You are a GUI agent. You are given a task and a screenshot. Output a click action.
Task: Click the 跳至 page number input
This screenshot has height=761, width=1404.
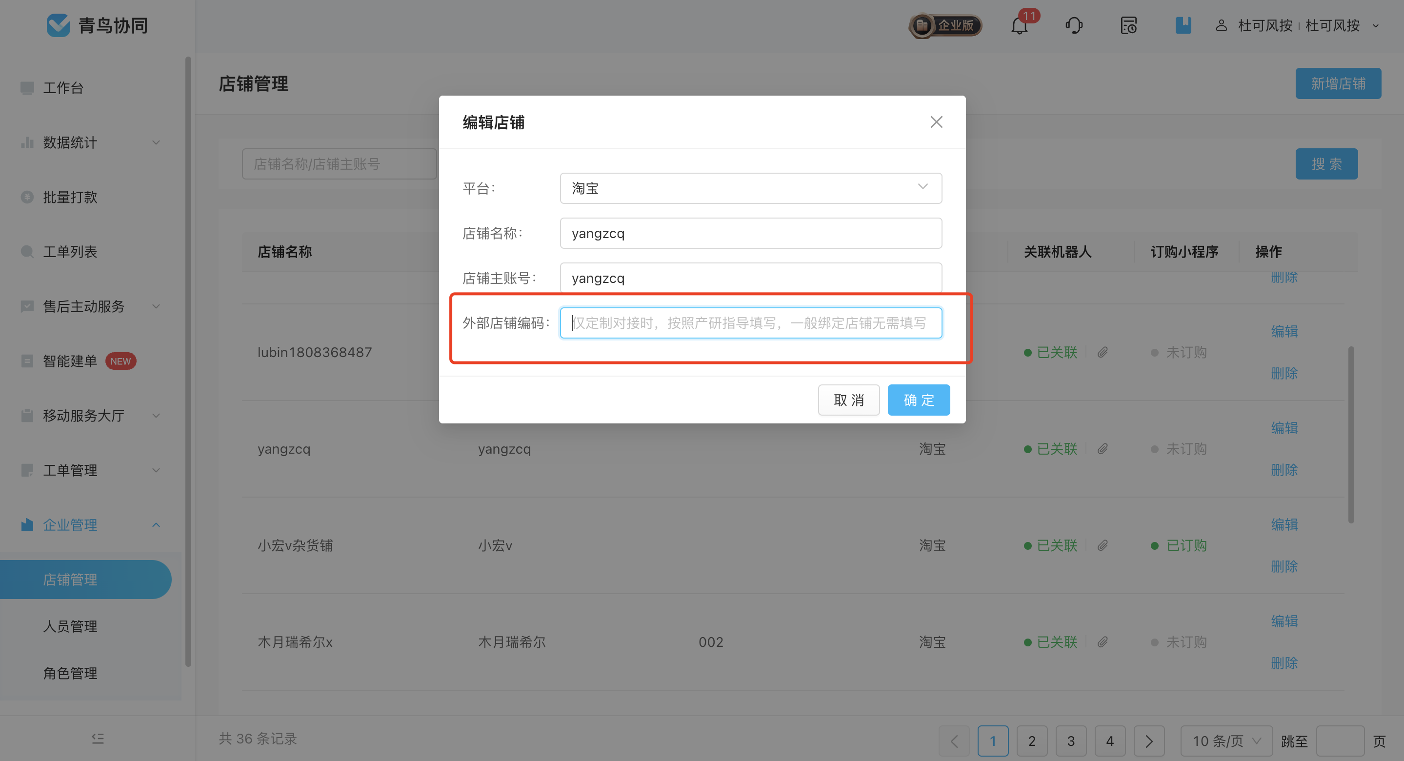click(1340, 741)
